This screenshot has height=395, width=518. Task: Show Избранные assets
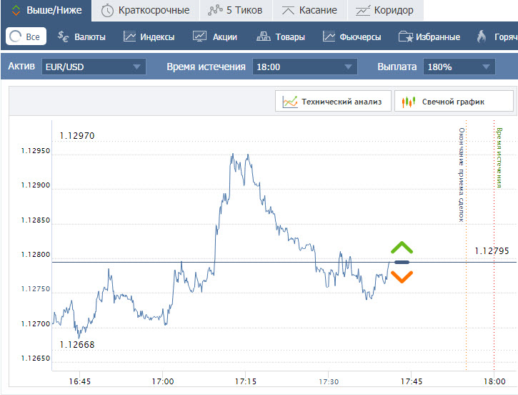429,36
